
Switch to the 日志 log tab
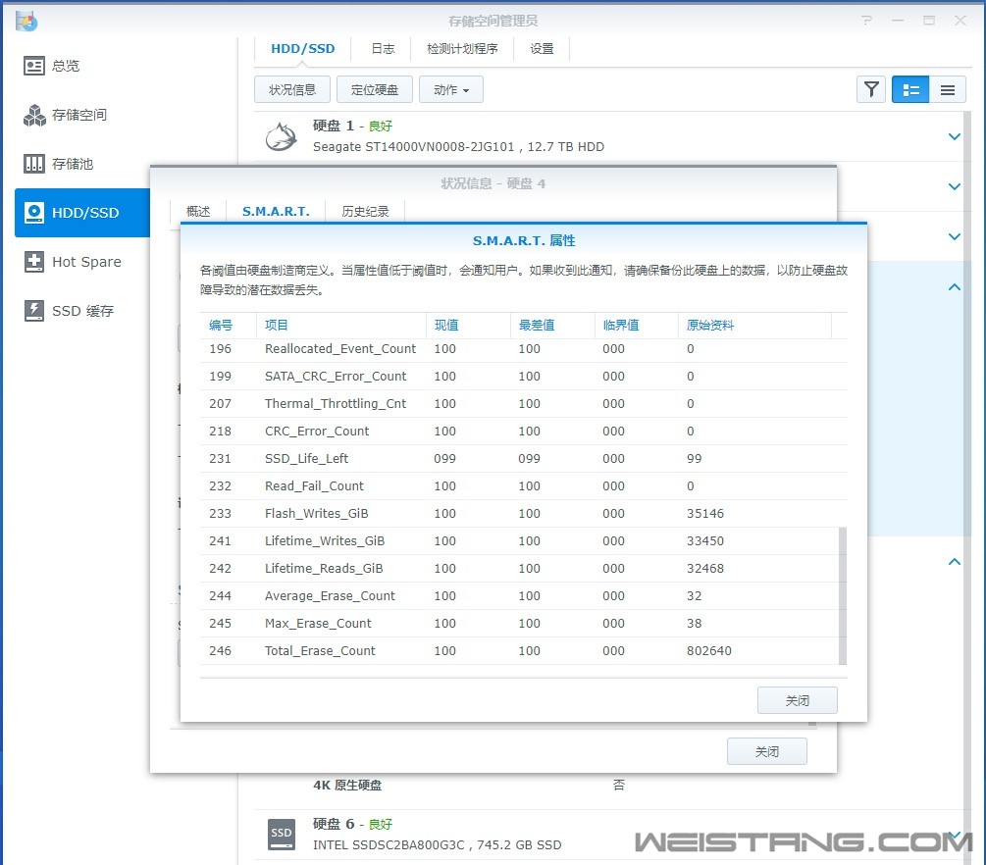point(383,48)
